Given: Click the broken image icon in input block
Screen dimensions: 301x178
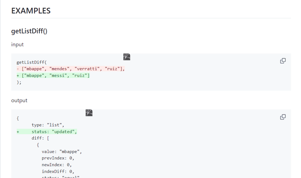Looking at the screenshot, I should tap(127, 57).
